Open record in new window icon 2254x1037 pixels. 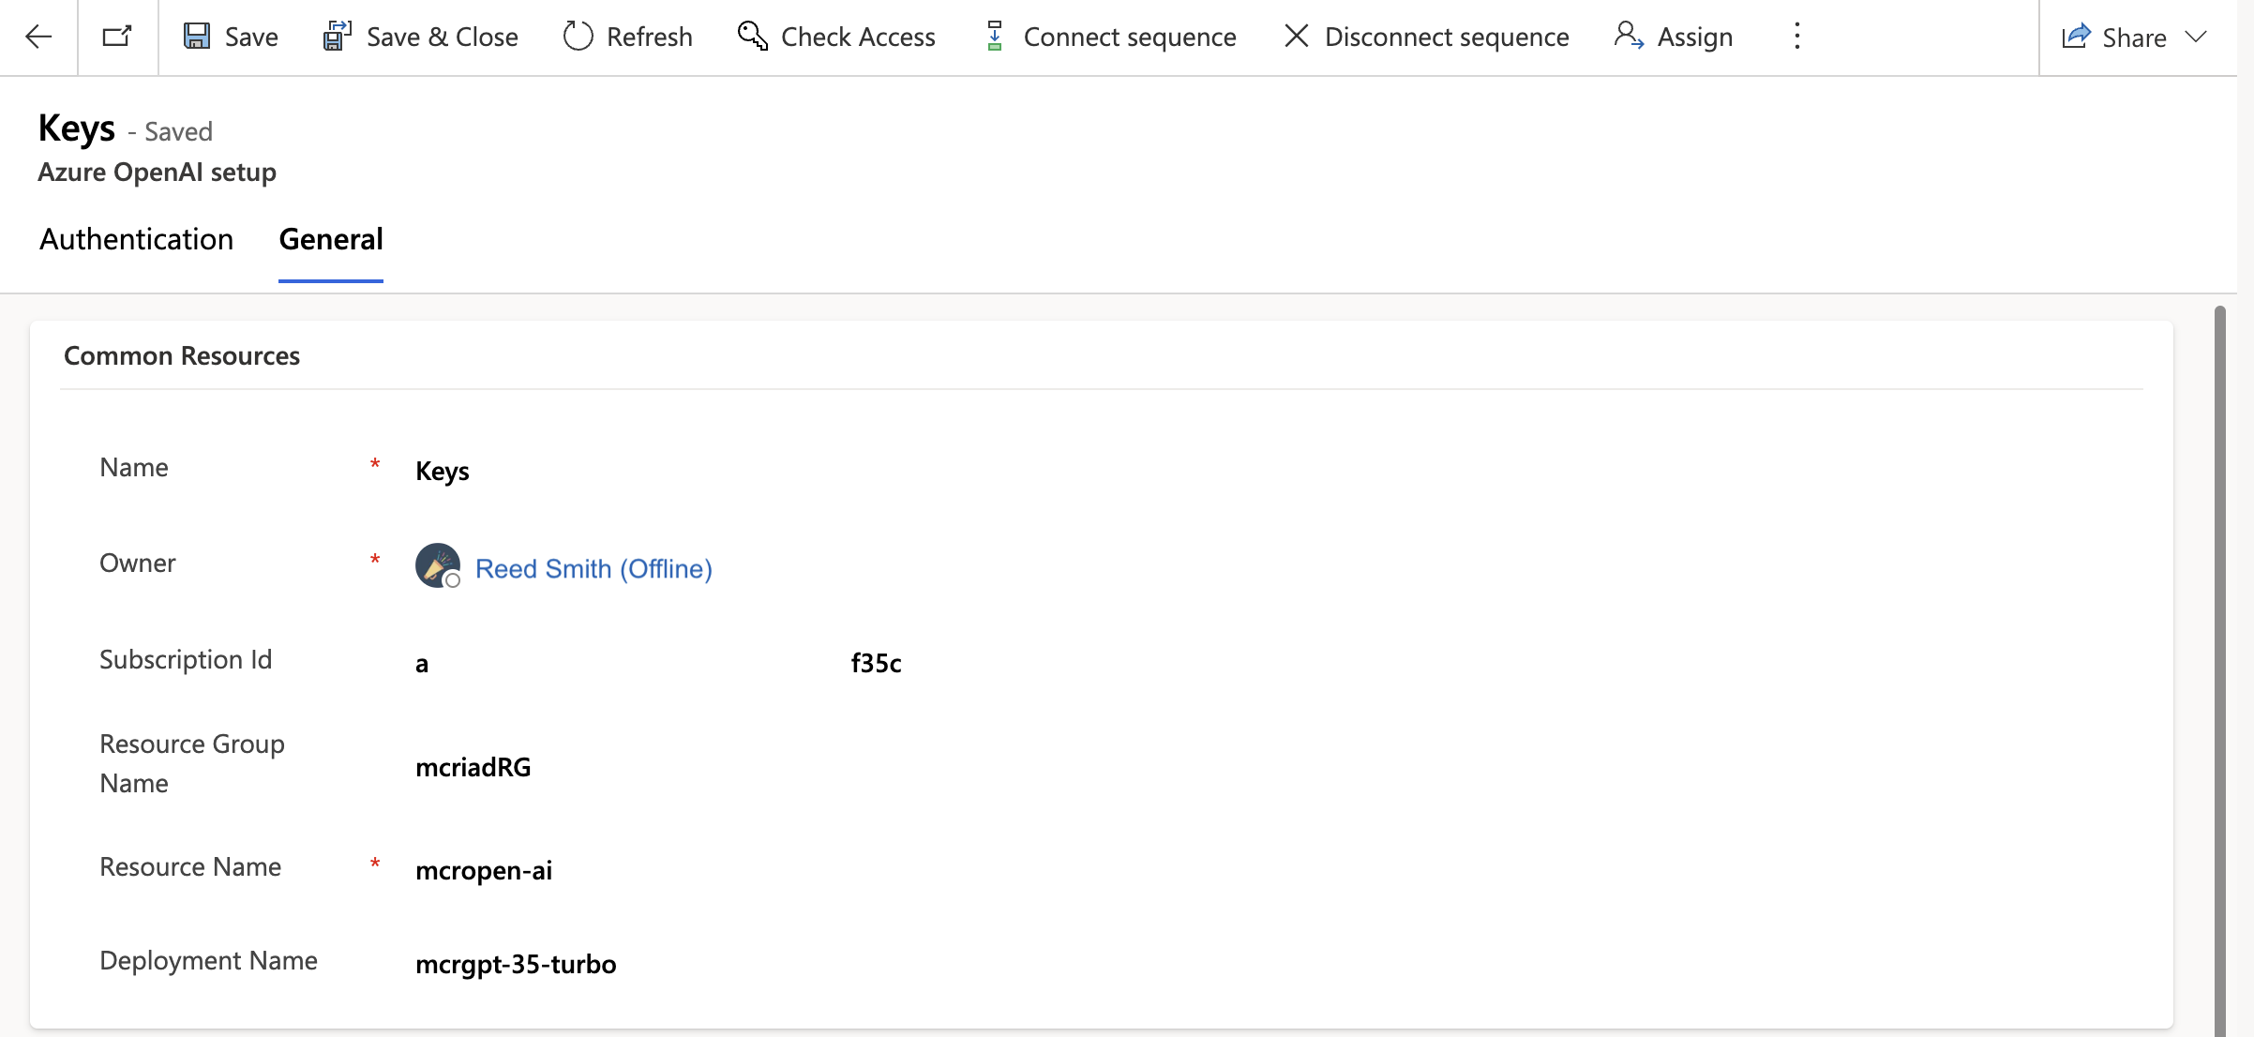117,37
